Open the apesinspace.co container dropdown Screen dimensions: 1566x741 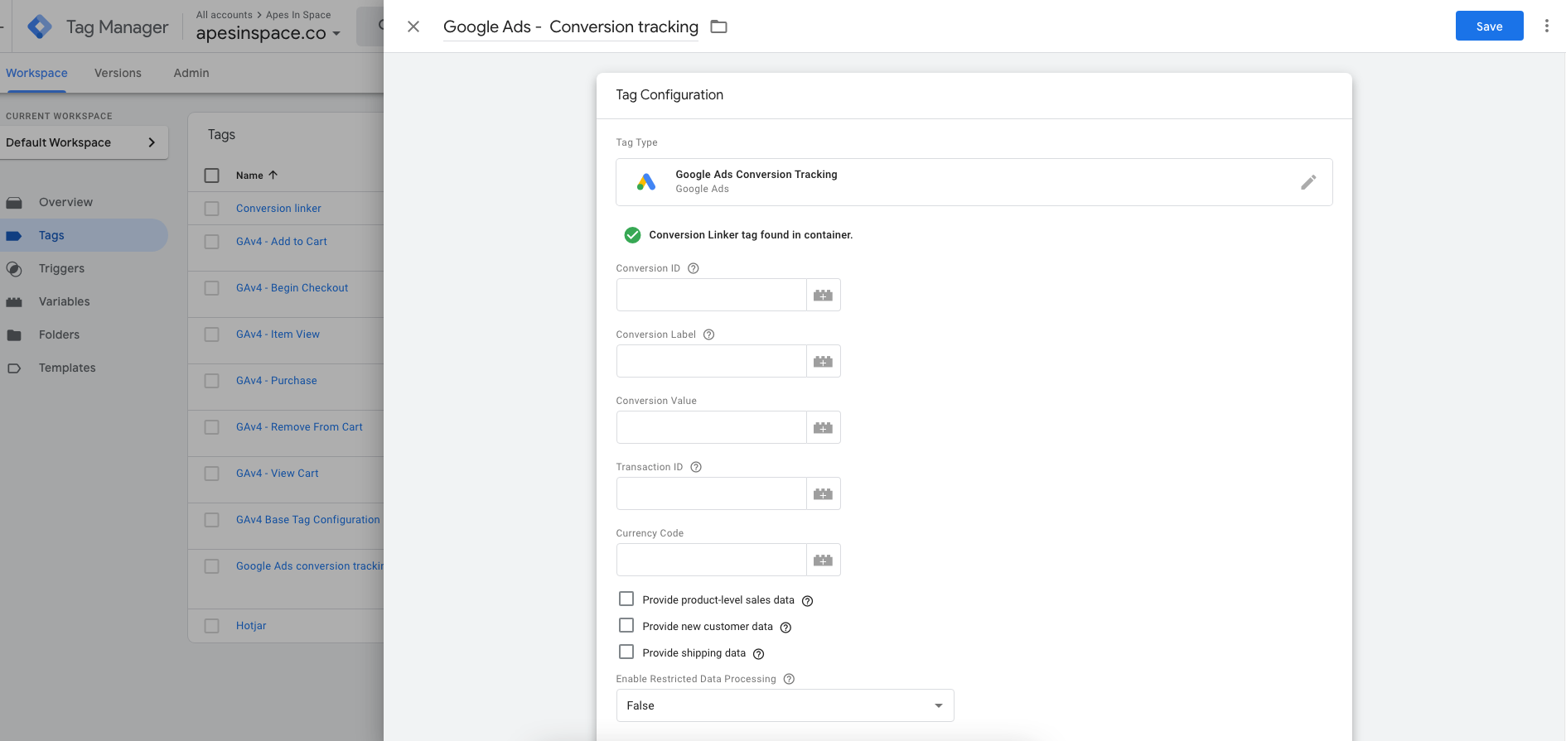(x=268, y=33)
